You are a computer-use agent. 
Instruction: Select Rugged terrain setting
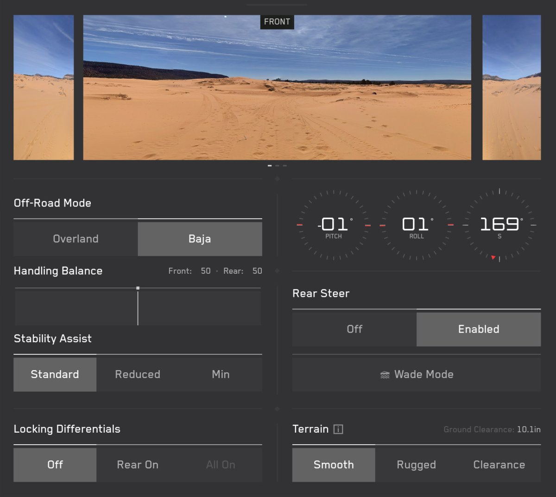tap(416, 465)
